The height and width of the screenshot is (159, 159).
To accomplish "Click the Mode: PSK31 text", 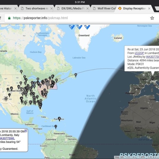I will pos(135,64).
